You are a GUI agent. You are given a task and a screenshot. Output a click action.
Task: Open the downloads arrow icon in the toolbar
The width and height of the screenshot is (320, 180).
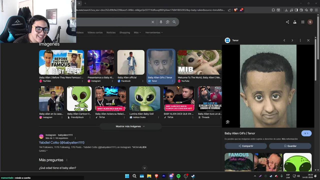click(286, 10)
